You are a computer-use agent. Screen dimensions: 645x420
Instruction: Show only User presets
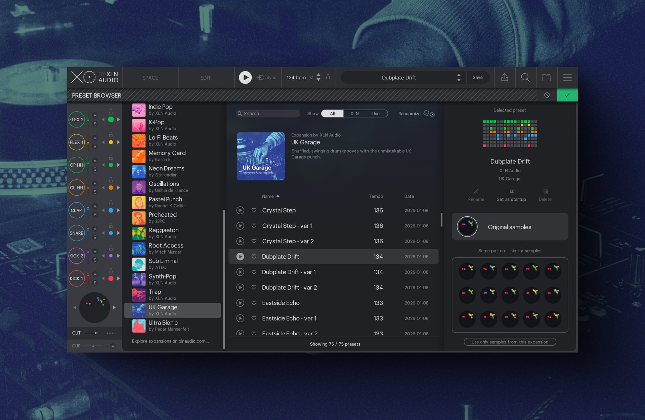click(x=376, y=114)
